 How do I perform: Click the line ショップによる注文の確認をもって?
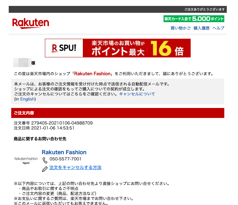[x=79, y=89]
